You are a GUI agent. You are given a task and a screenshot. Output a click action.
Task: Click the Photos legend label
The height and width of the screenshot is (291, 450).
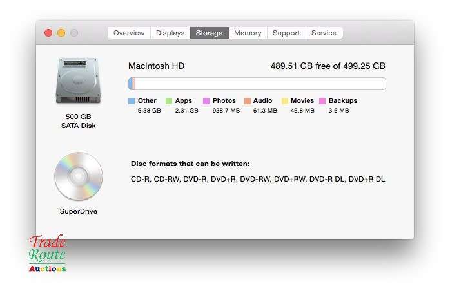click(x=224, y=100)
